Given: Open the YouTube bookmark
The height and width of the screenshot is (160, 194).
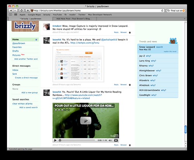Looking at the screenshot, I should [x=57, y=15].
